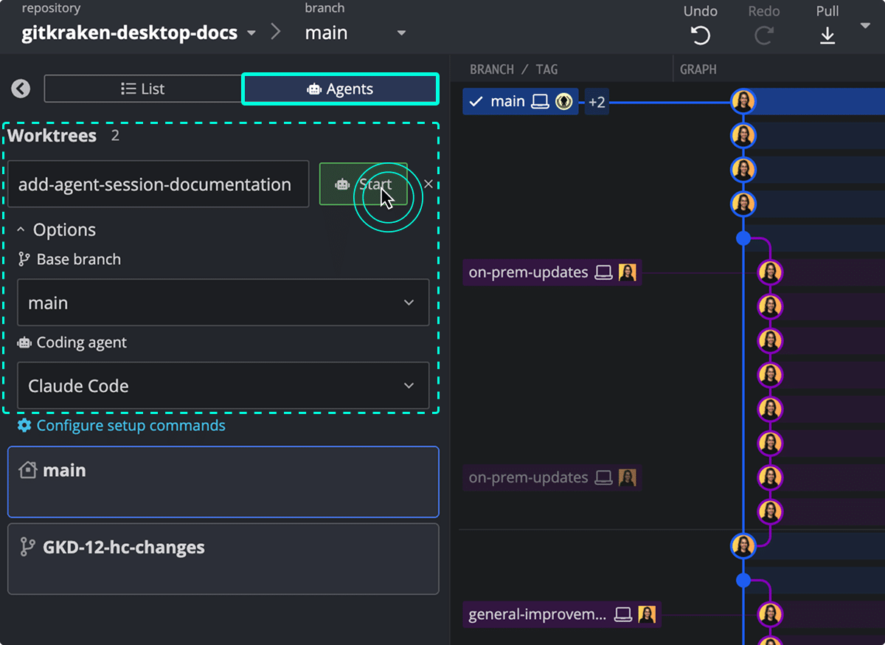Screen dimensions: 885x645
Task: Open the Base branch dropdown
Action: pyautogui.click(x=223, y=303)
